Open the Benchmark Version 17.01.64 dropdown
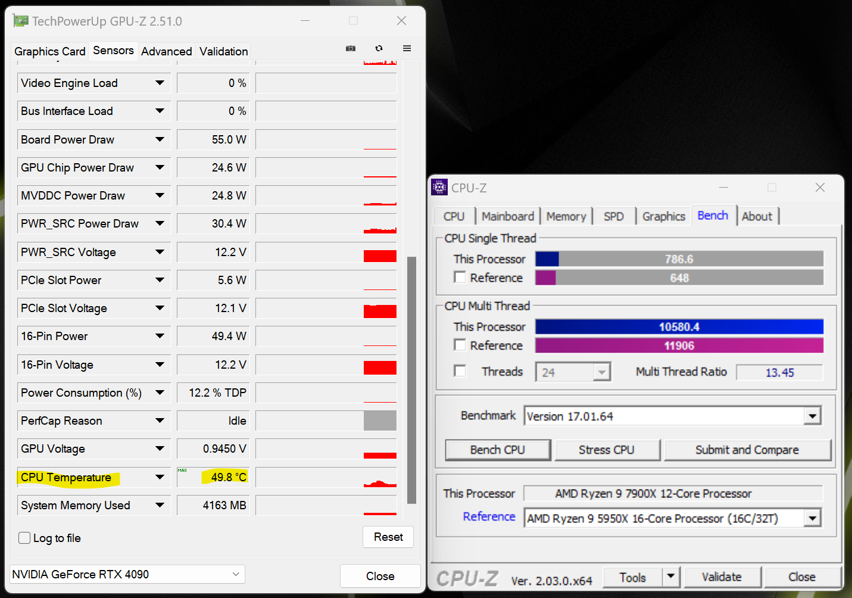 [x=812, y=416]
